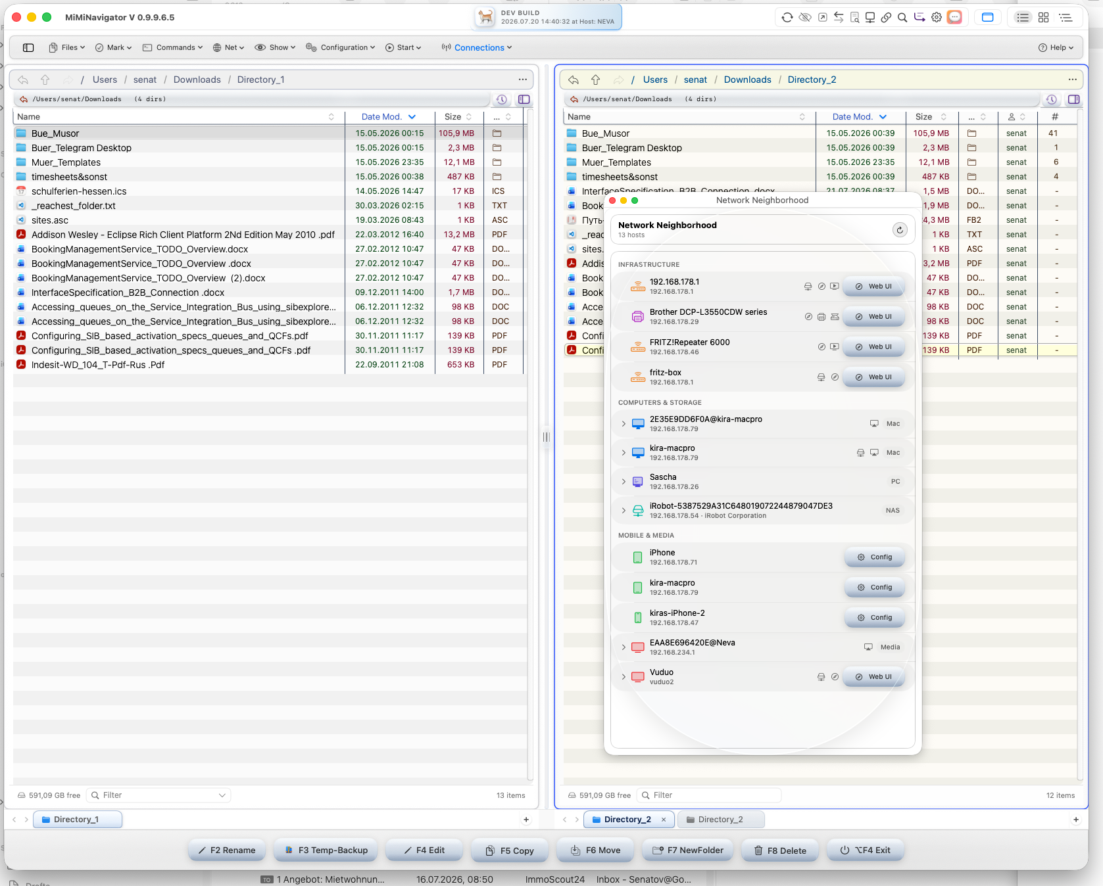The height and width of the screenshot is (886, 1103).
Task: Go up one folder in the left panel
Action: (45, 80)
